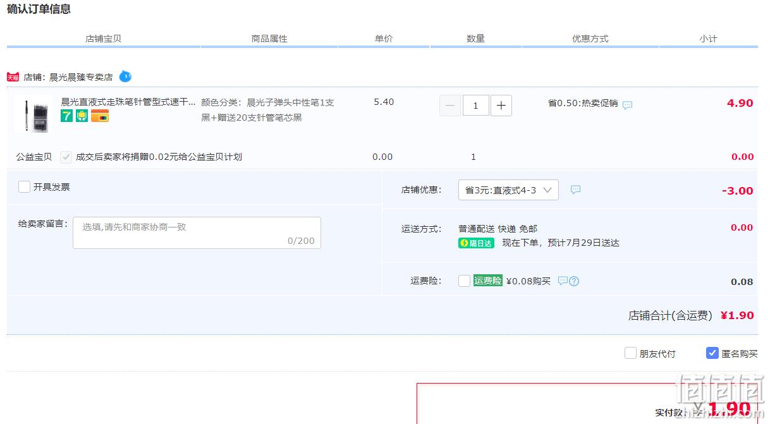Open the 店铺优惠 省3元 dropdown
770x424 pixels.
(x=508, y=190)
